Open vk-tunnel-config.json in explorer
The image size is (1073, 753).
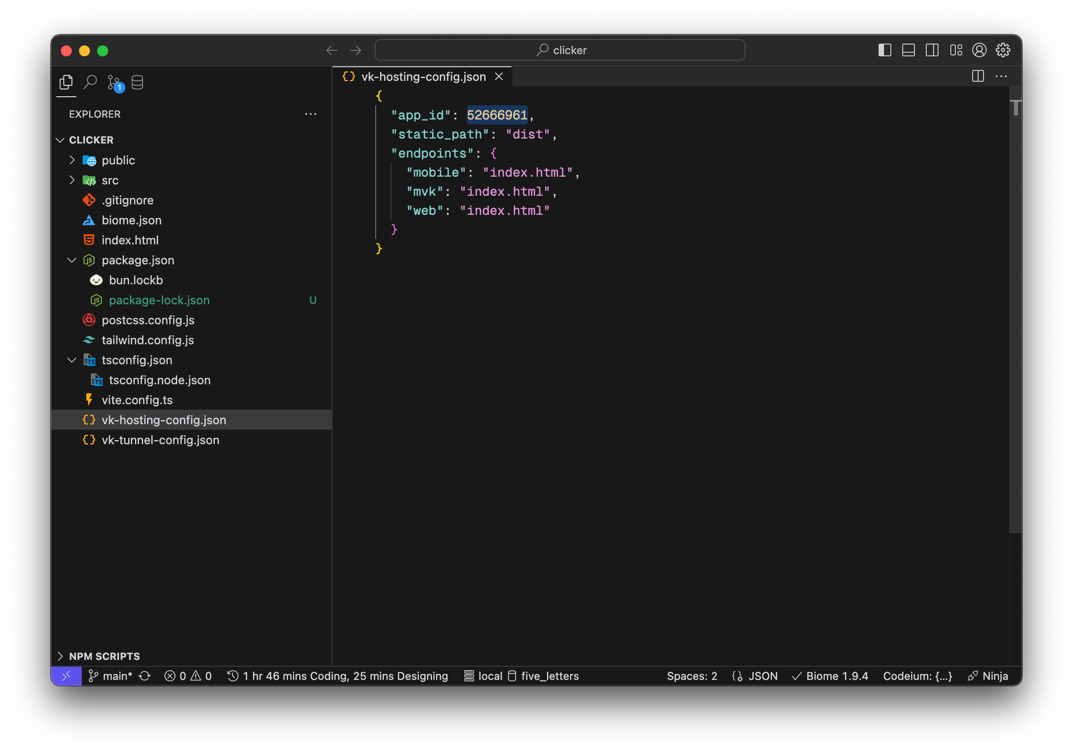pyautogui.click(x=160, y=440)
